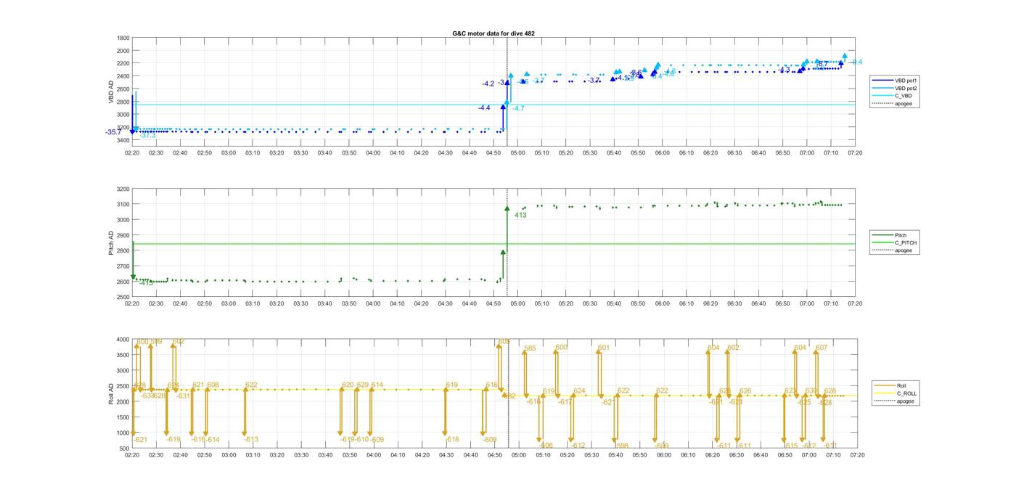Click the '06:40' x-tick under the Roll plot
The height and width of the screenshot is (503, 1016).
tap(761, 455)
